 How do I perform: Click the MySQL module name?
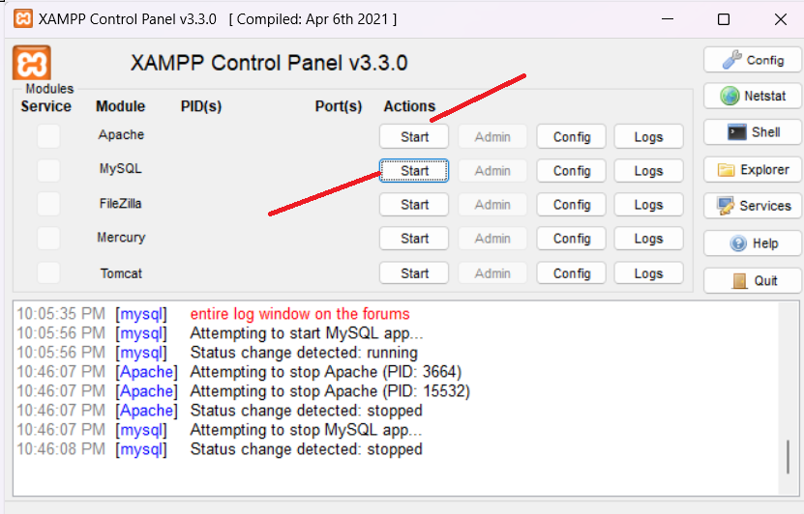coord(121,168)
